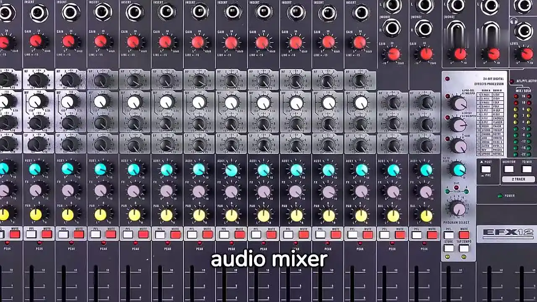The width and height of the screenshot is (537, 302).
Task: Adjust the PROGRAM SELECT rotary knob
Action: (x=458, y=208)
